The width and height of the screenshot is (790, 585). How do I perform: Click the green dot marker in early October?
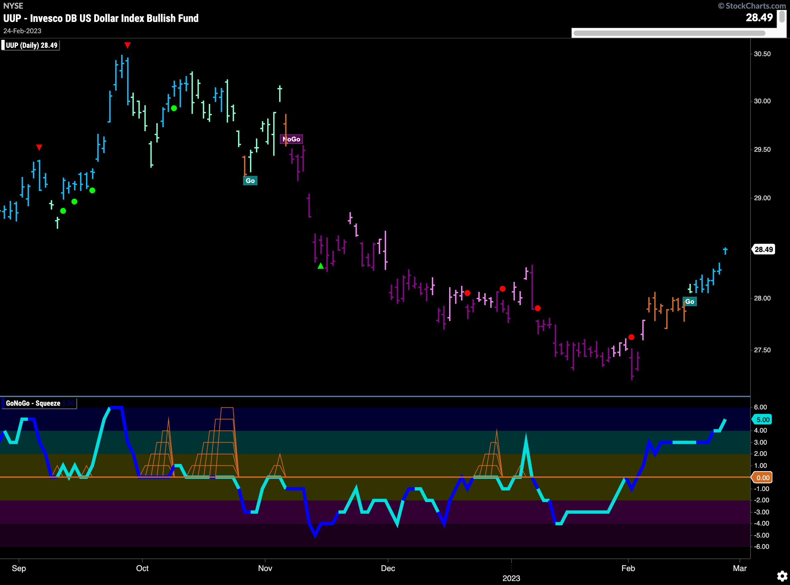pyautogui.click(x=174, y=108)
